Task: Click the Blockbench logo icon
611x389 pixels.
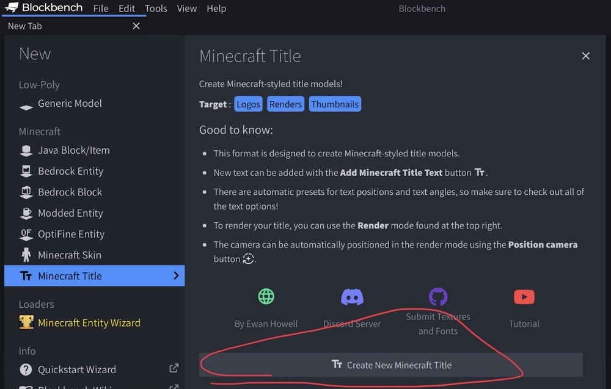Action: pyautogui.click(x=12, y=7)
